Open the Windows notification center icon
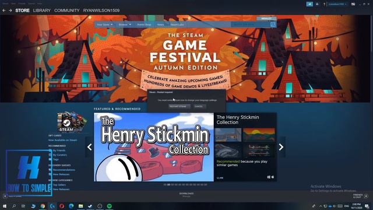 pos(367,206)
